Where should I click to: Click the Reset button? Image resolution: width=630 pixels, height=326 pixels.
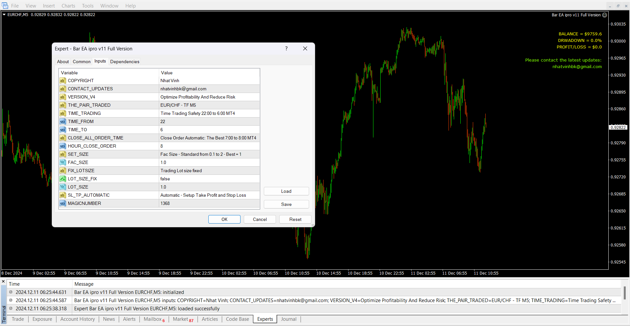pos(295,219)
